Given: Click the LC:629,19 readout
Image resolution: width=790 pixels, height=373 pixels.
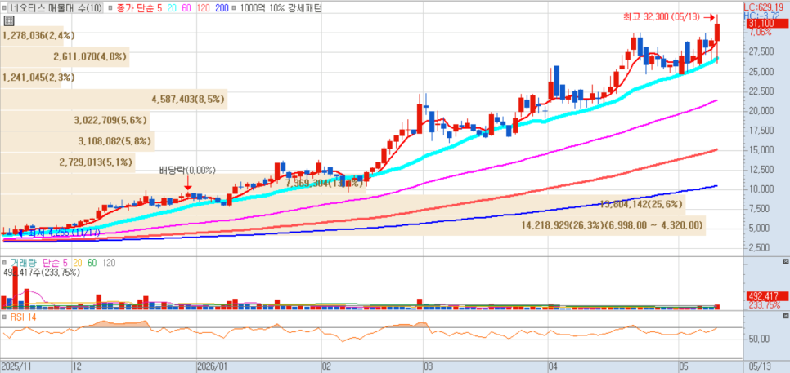Looking at the screenshot, I should [x=765, y=7].
